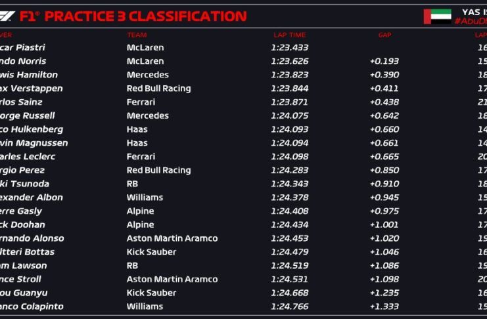
Task: Click the Aston Martin Aramco team for Stroll
Action: [x=172, y=280]
